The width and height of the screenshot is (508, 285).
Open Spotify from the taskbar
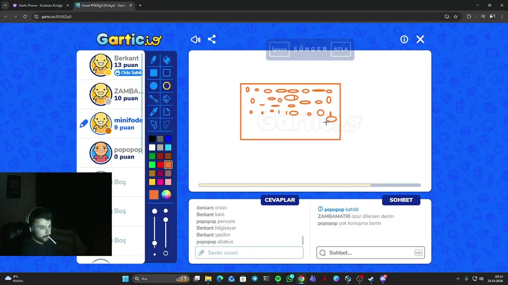[x=278, y=279]
